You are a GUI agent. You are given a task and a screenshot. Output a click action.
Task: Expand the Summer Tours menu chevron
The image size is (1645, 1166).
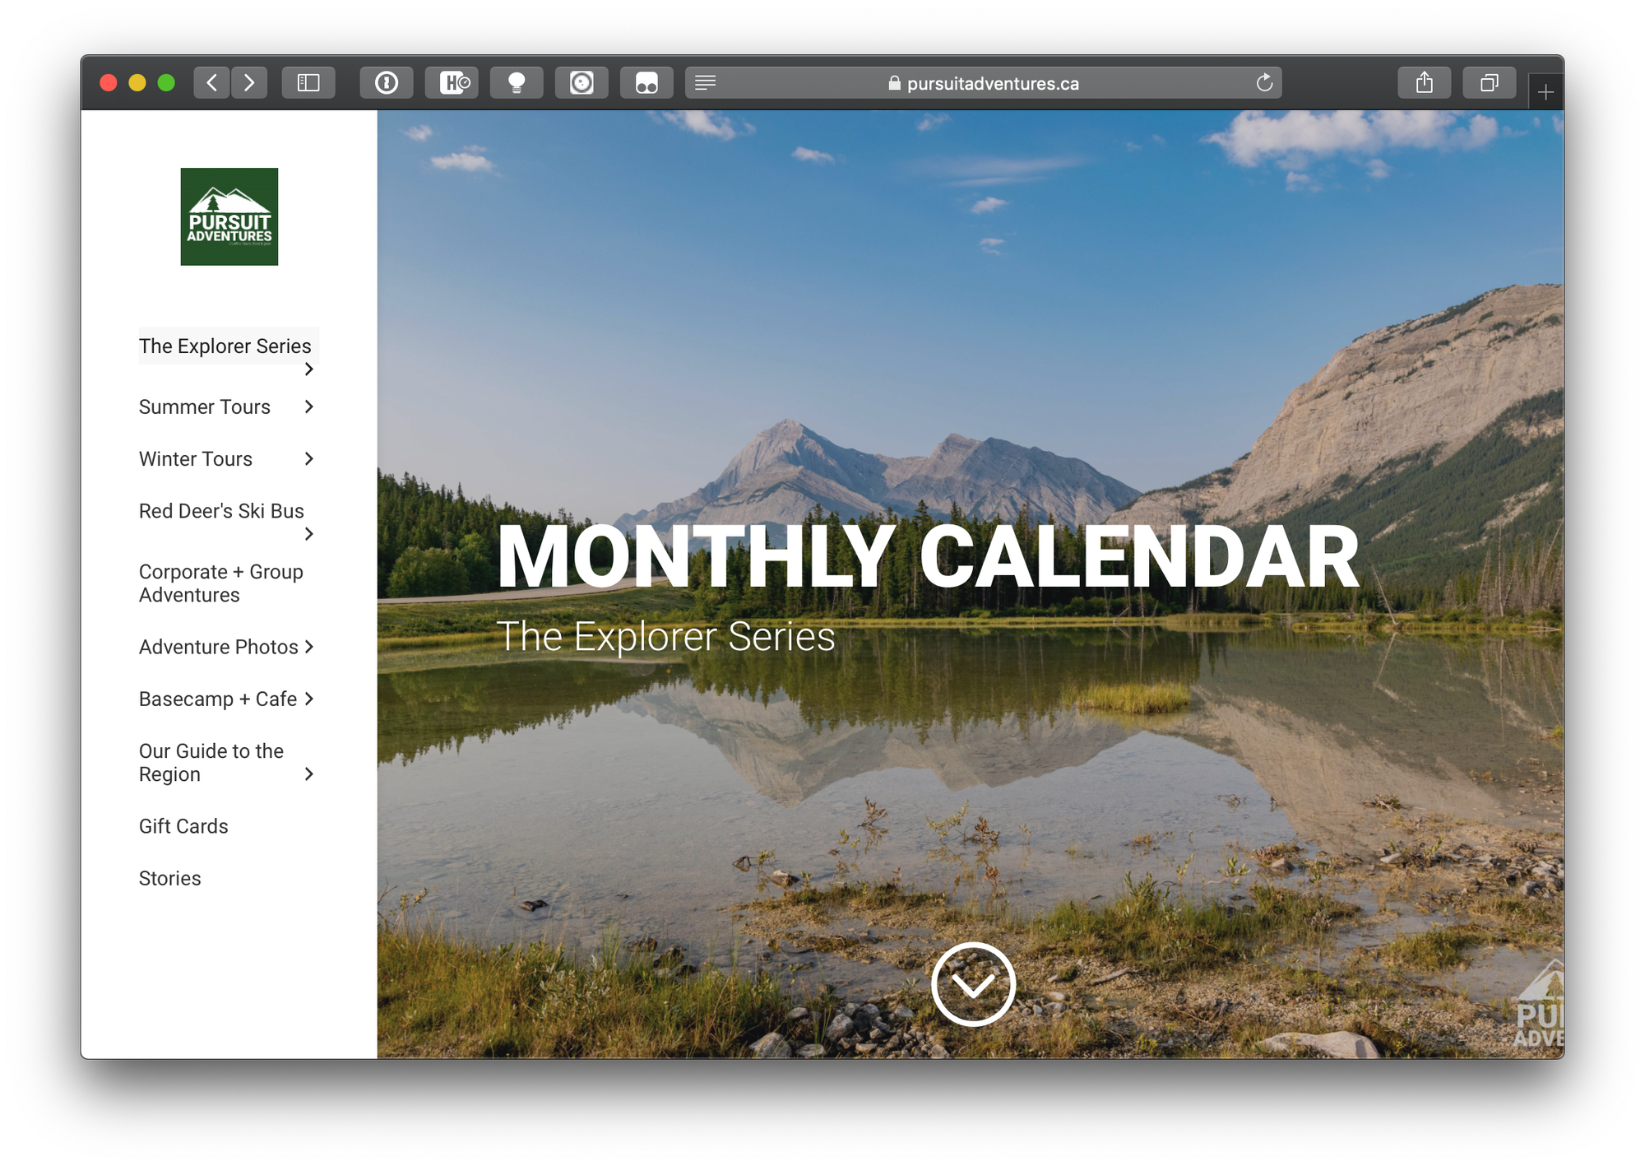tap(309, 406)
